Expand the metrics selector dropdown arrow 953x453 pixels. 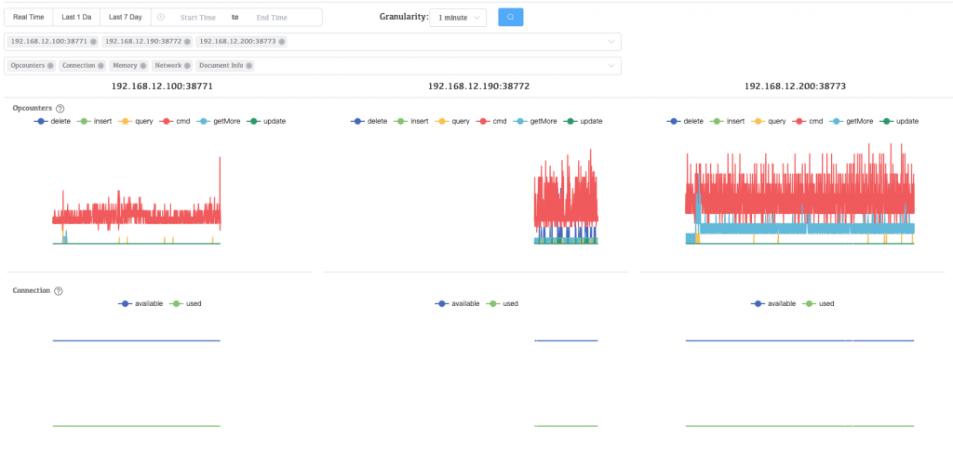611,66
